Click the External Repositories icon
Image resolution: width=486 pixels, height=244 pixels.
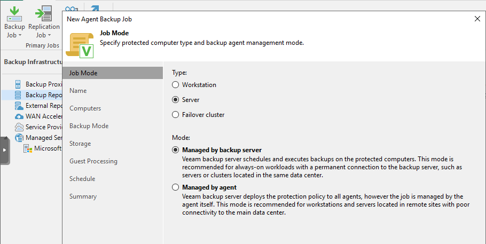tap(19, 106)
